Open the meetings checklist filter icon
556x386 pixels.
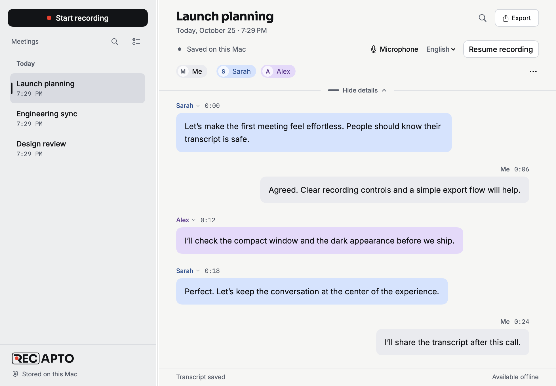pos(136,42)
